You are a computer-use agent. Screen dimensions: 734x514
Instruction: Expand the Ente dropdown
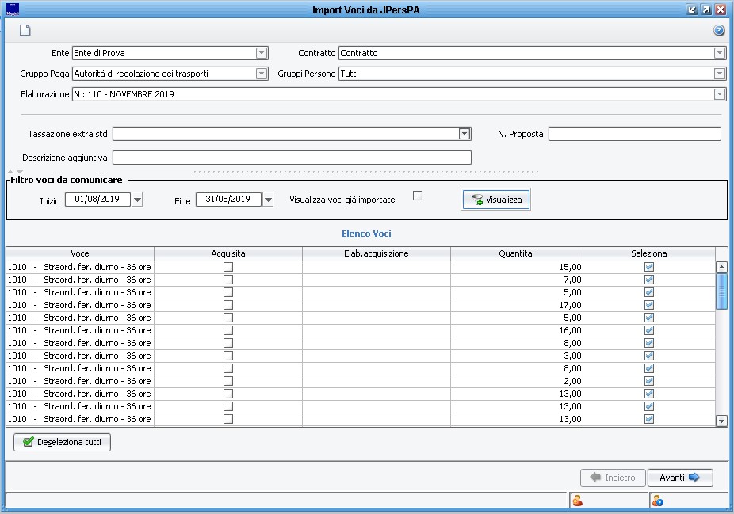(x=262, y=53)
